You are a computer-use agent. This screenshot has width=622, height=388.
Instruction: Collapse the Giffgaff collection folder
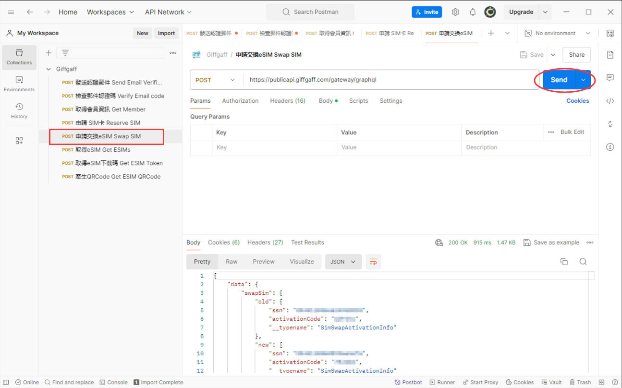click(x=49, y=69)
